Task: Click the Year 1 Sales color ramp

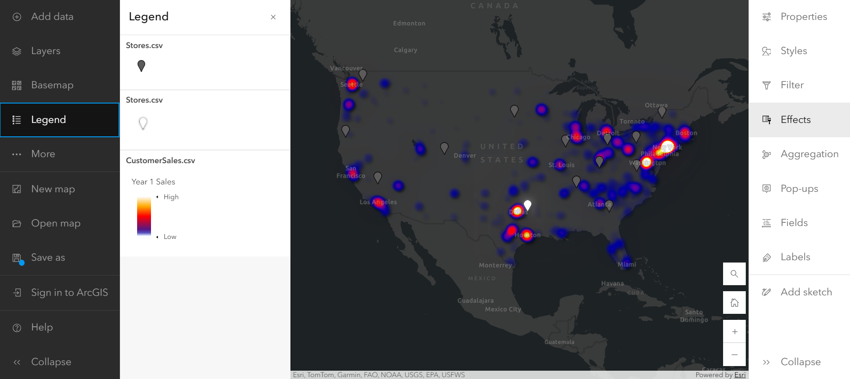Action: [x=144, y=217]
